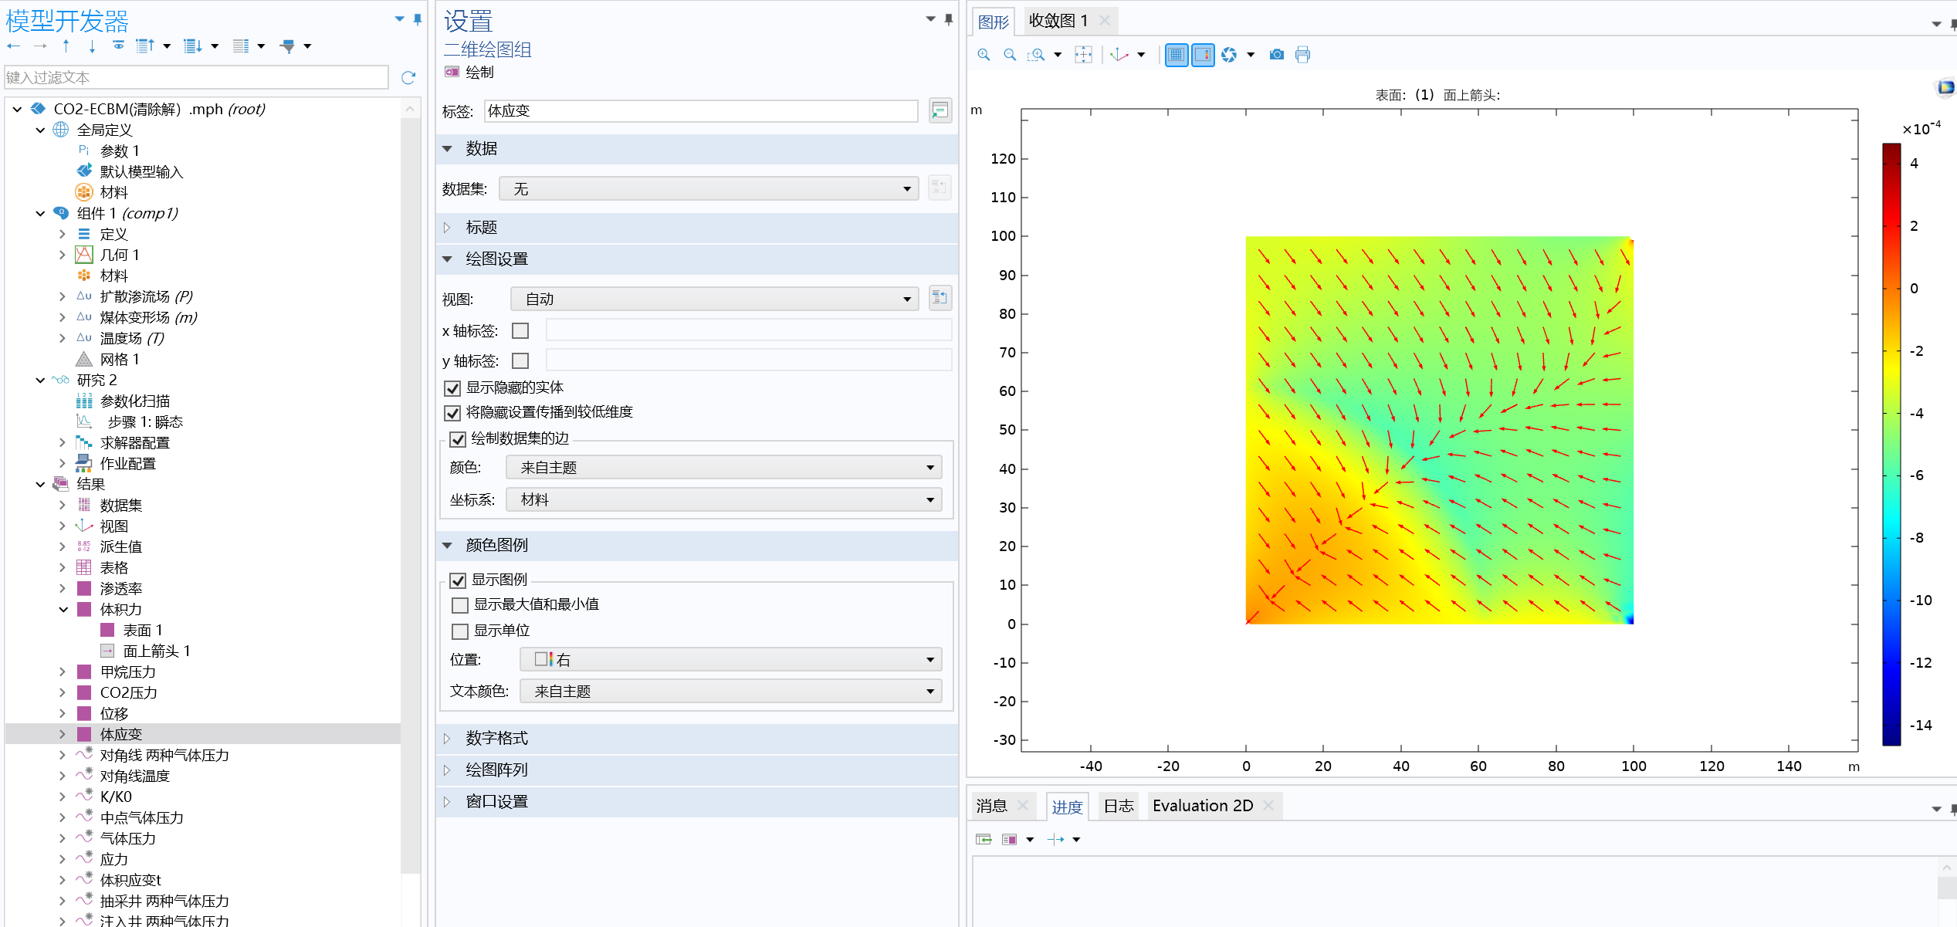The image size is (1957, 927).
Task: Open the 坐标系 dropdown showing 材料
Action: tap(724, 500)
